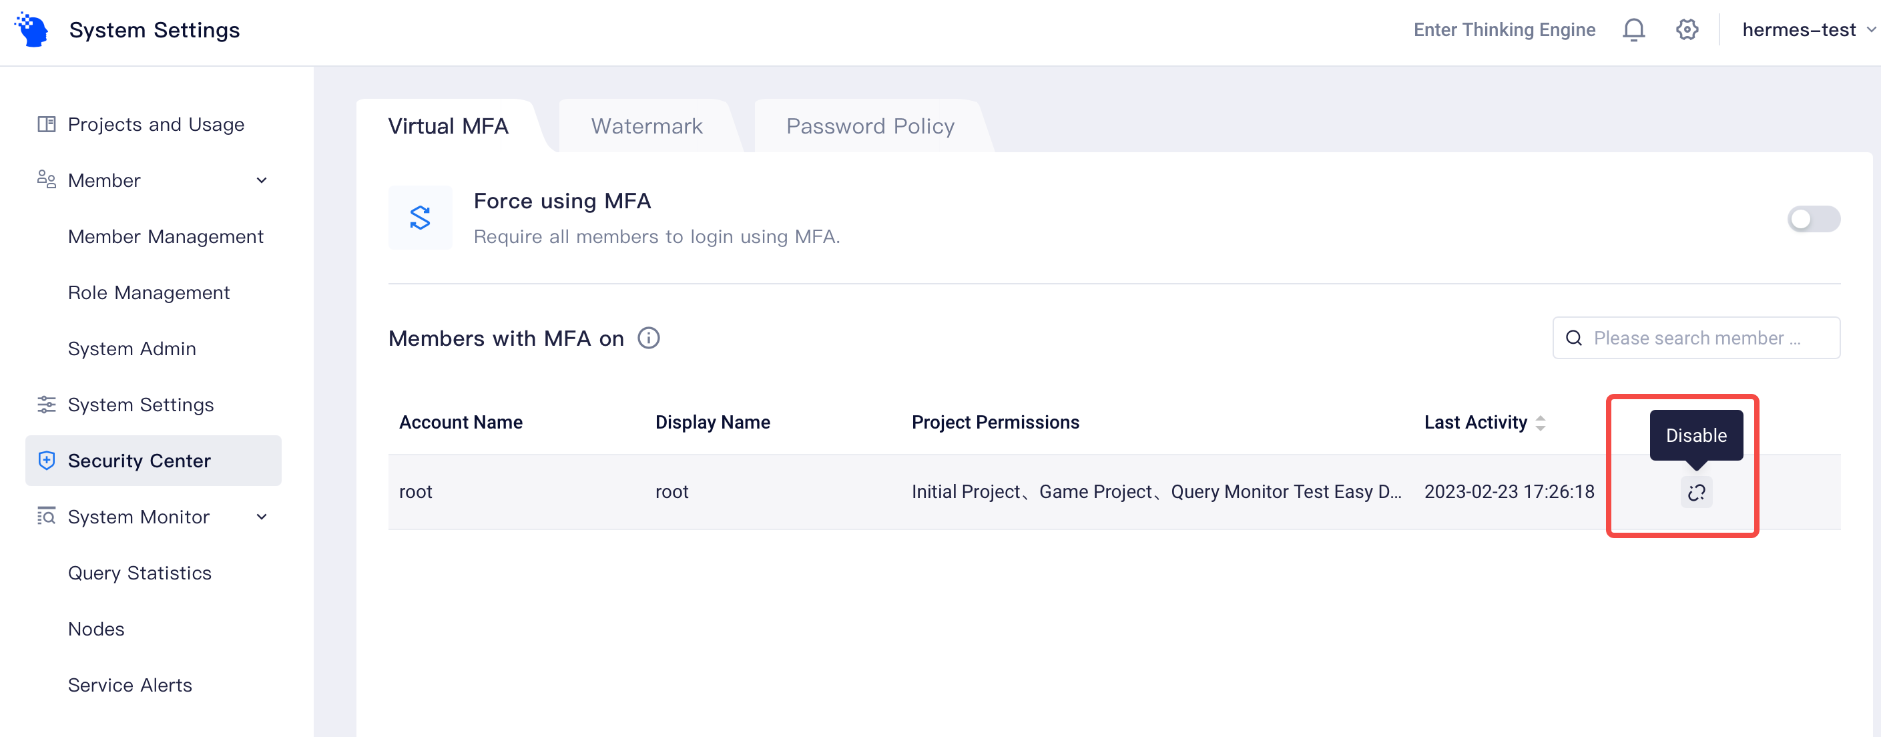Viewport: 1881px width, 737px height.
Task: Switch to the Watermark tab
Action: (x=646, y=126)
